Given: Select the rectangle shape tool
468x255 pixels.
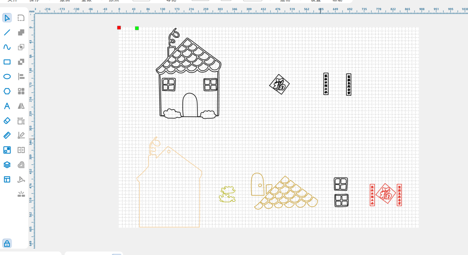Looking at the screenshot, I should (x=7, y=62).
